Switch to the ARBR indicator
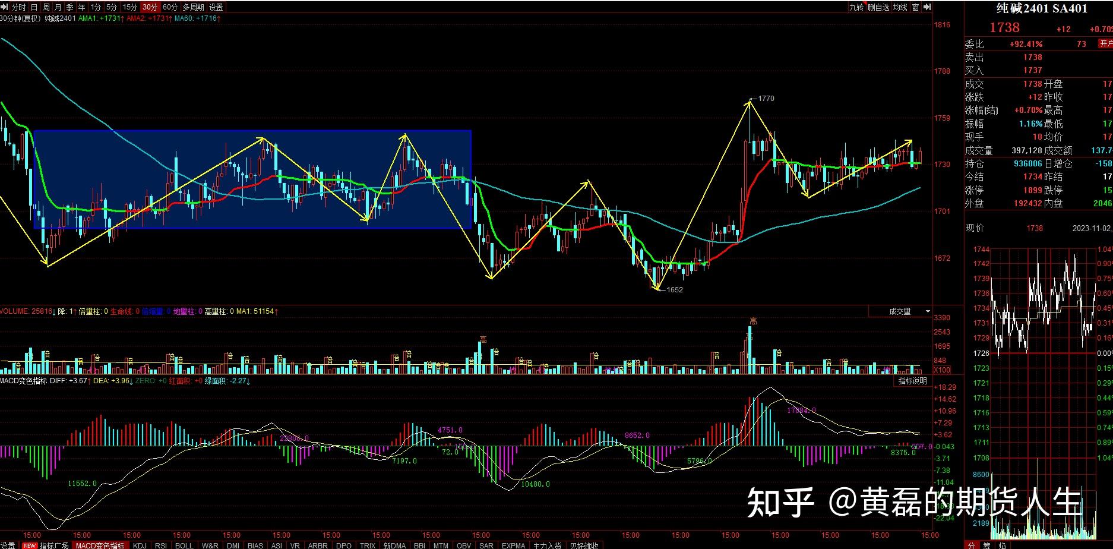Screen dimensions: 1113x549 click(x=318, y=545)
